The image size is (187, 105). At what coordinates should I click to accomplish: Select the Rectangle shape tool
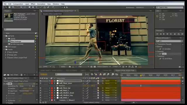coord(30,7)
